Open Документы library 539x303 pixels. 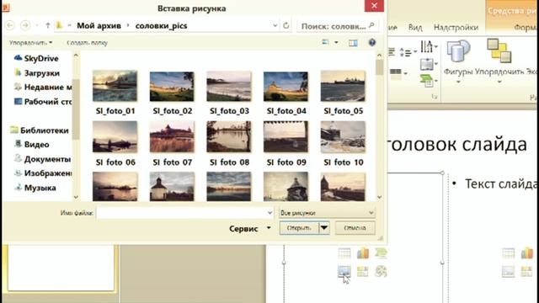click(42, 159)
